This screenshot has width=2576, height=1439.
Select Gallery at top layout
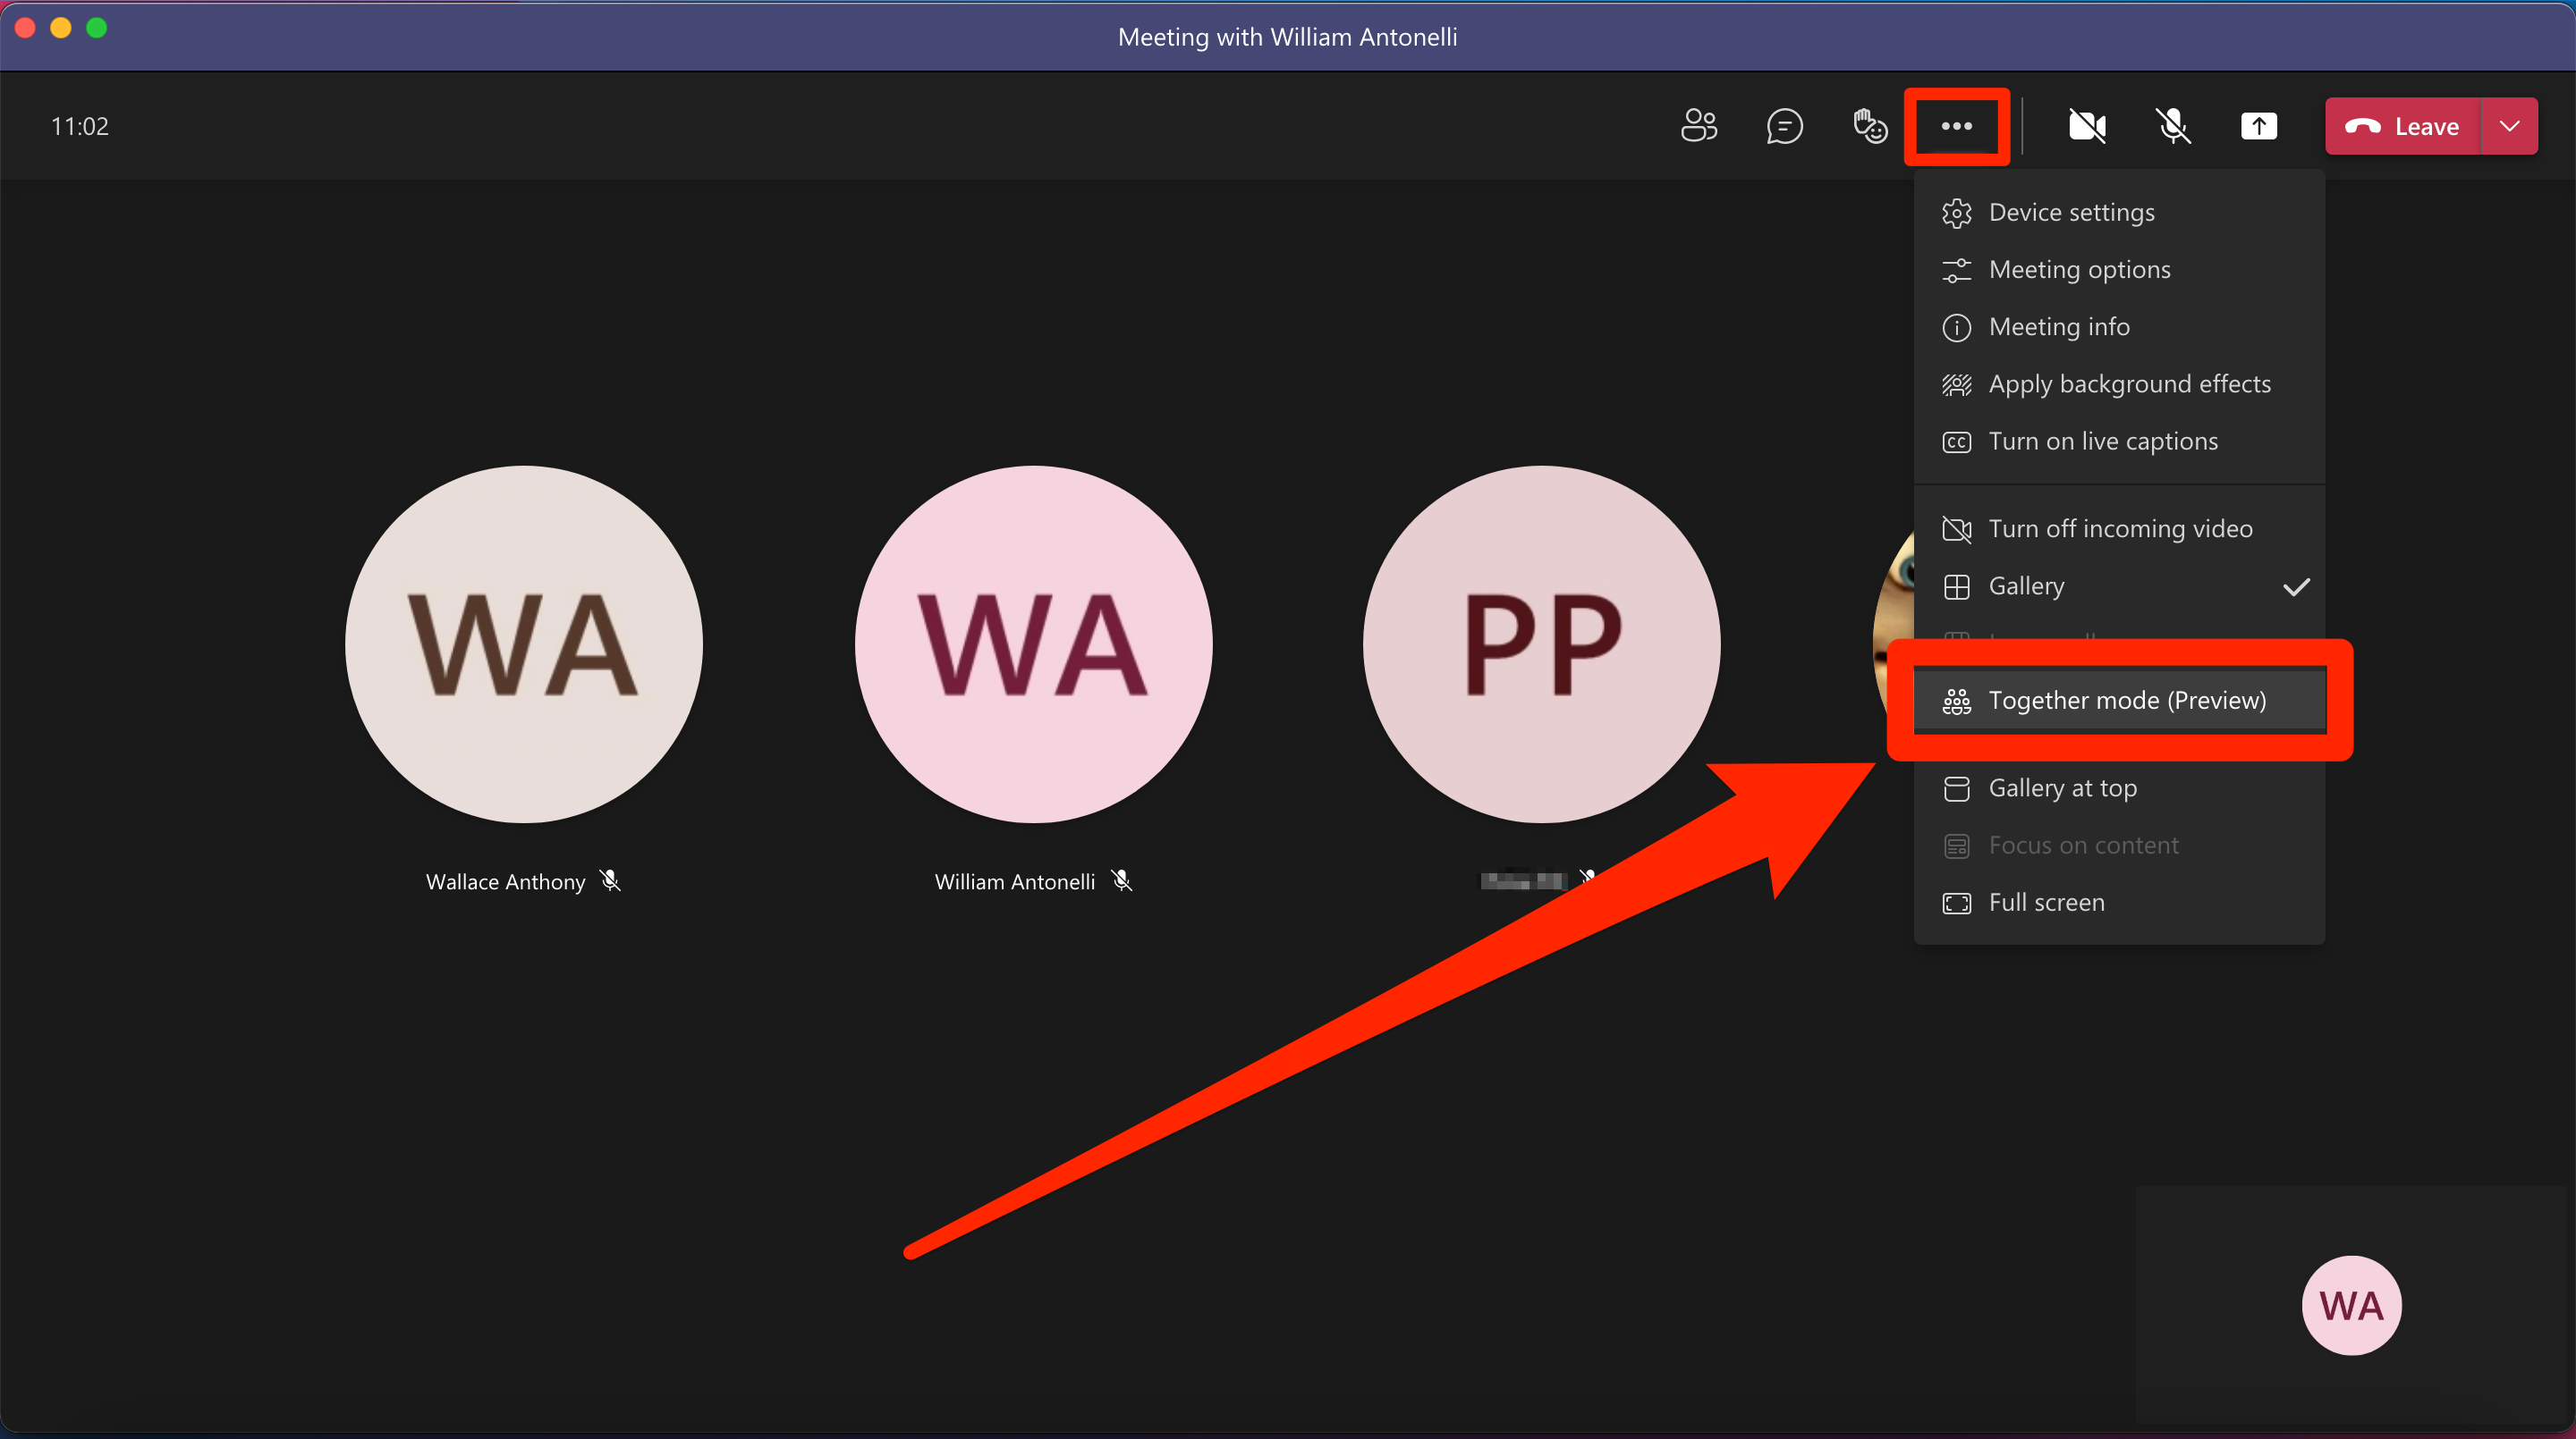coord(2061,787)
